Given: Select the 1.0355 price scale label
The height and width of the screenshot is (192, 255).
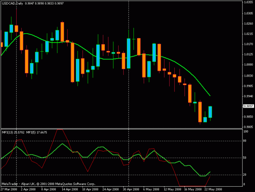Looking at the screenshot, I should pos(248,2).
